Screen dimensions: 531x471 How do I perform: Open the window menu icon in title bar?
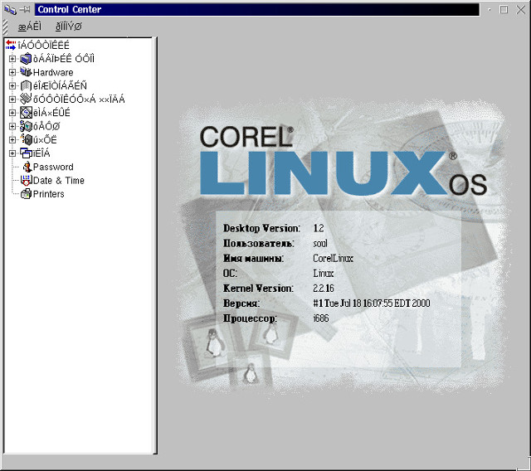click(x=10, y=9)
